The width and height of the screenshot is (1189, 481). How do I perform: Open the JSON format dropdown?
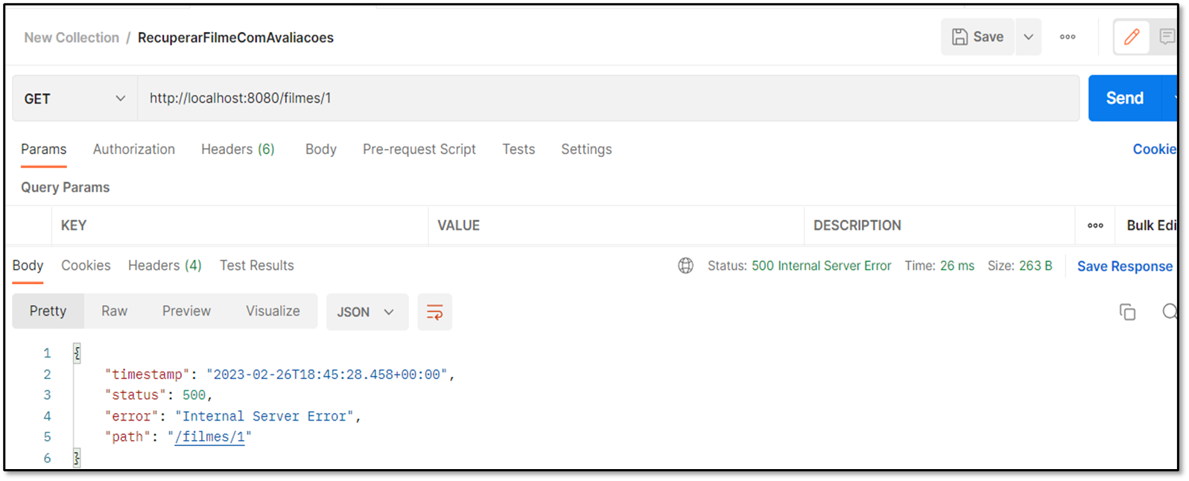click(x=367, y=312)
